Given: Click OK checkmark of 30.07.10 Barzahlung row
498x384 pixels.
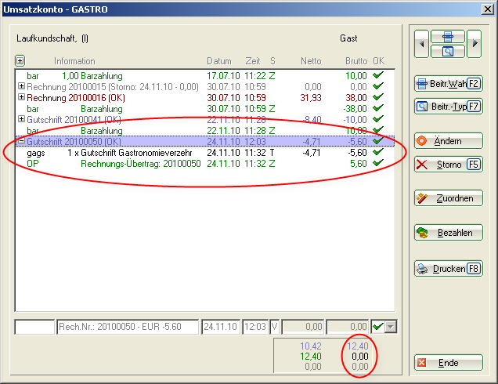Looking at the screenshot, I should [378, 108].
